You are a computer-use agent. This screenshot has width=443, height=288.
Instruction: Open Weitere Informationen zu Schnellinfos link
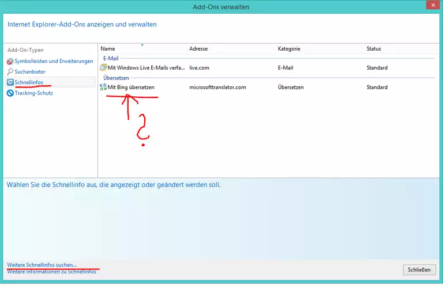(51, 271)
